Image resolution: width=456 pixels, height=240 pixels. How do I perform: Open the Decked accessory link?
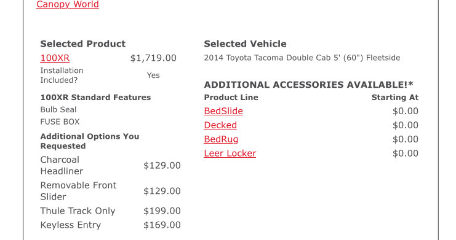[220, 125]
